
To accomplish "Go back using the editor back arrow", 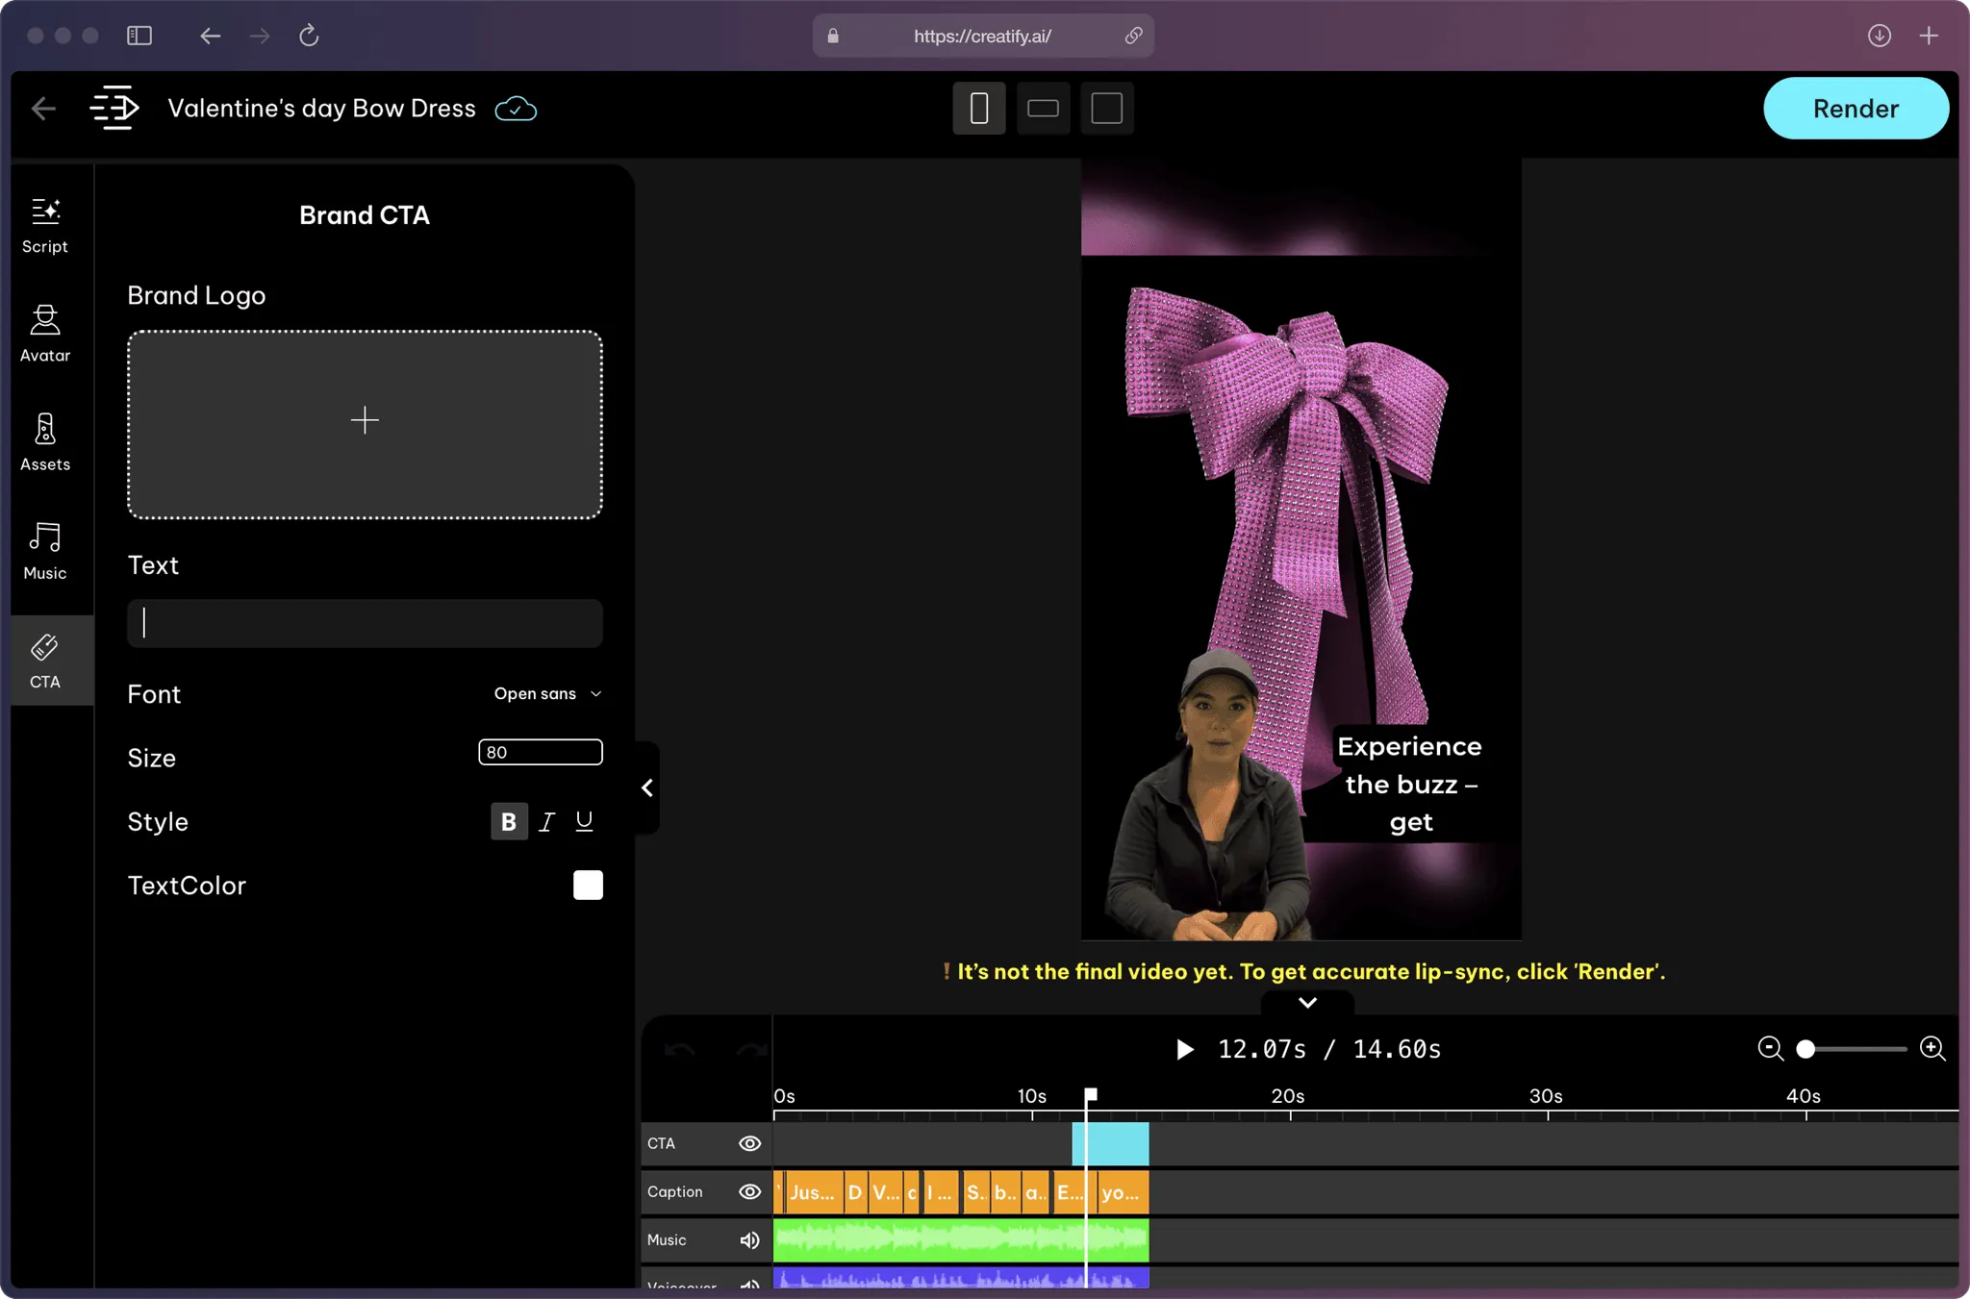I will [43, 109].
